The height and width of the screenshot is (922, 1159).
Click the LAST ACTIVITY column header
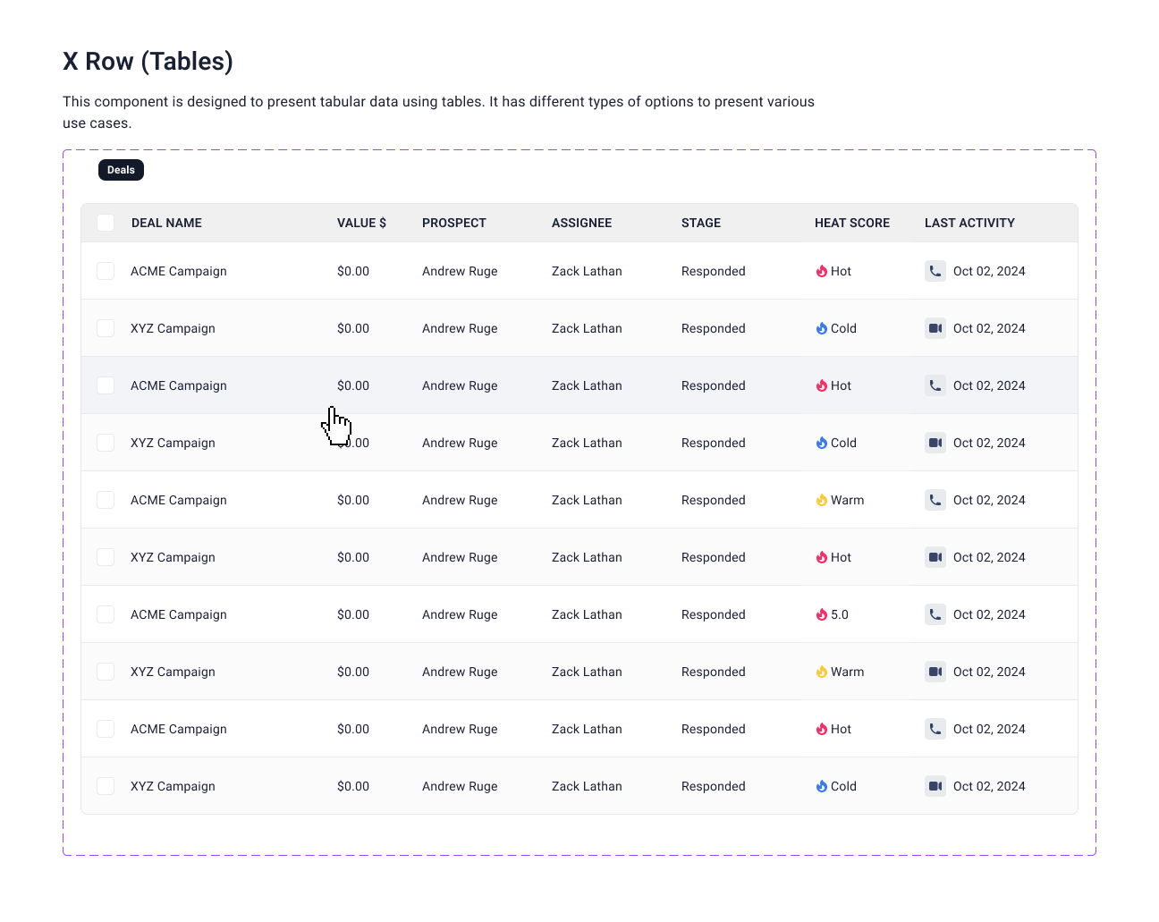969,223
